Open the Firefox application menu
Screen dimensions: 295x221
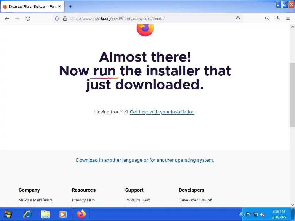point(288,18)
